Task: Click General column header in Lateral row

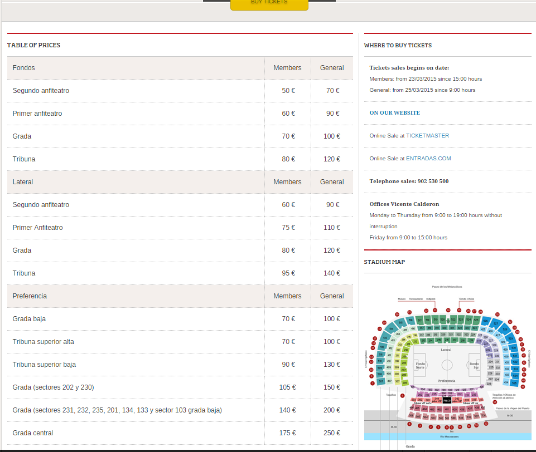Action: tap(332, 182)
